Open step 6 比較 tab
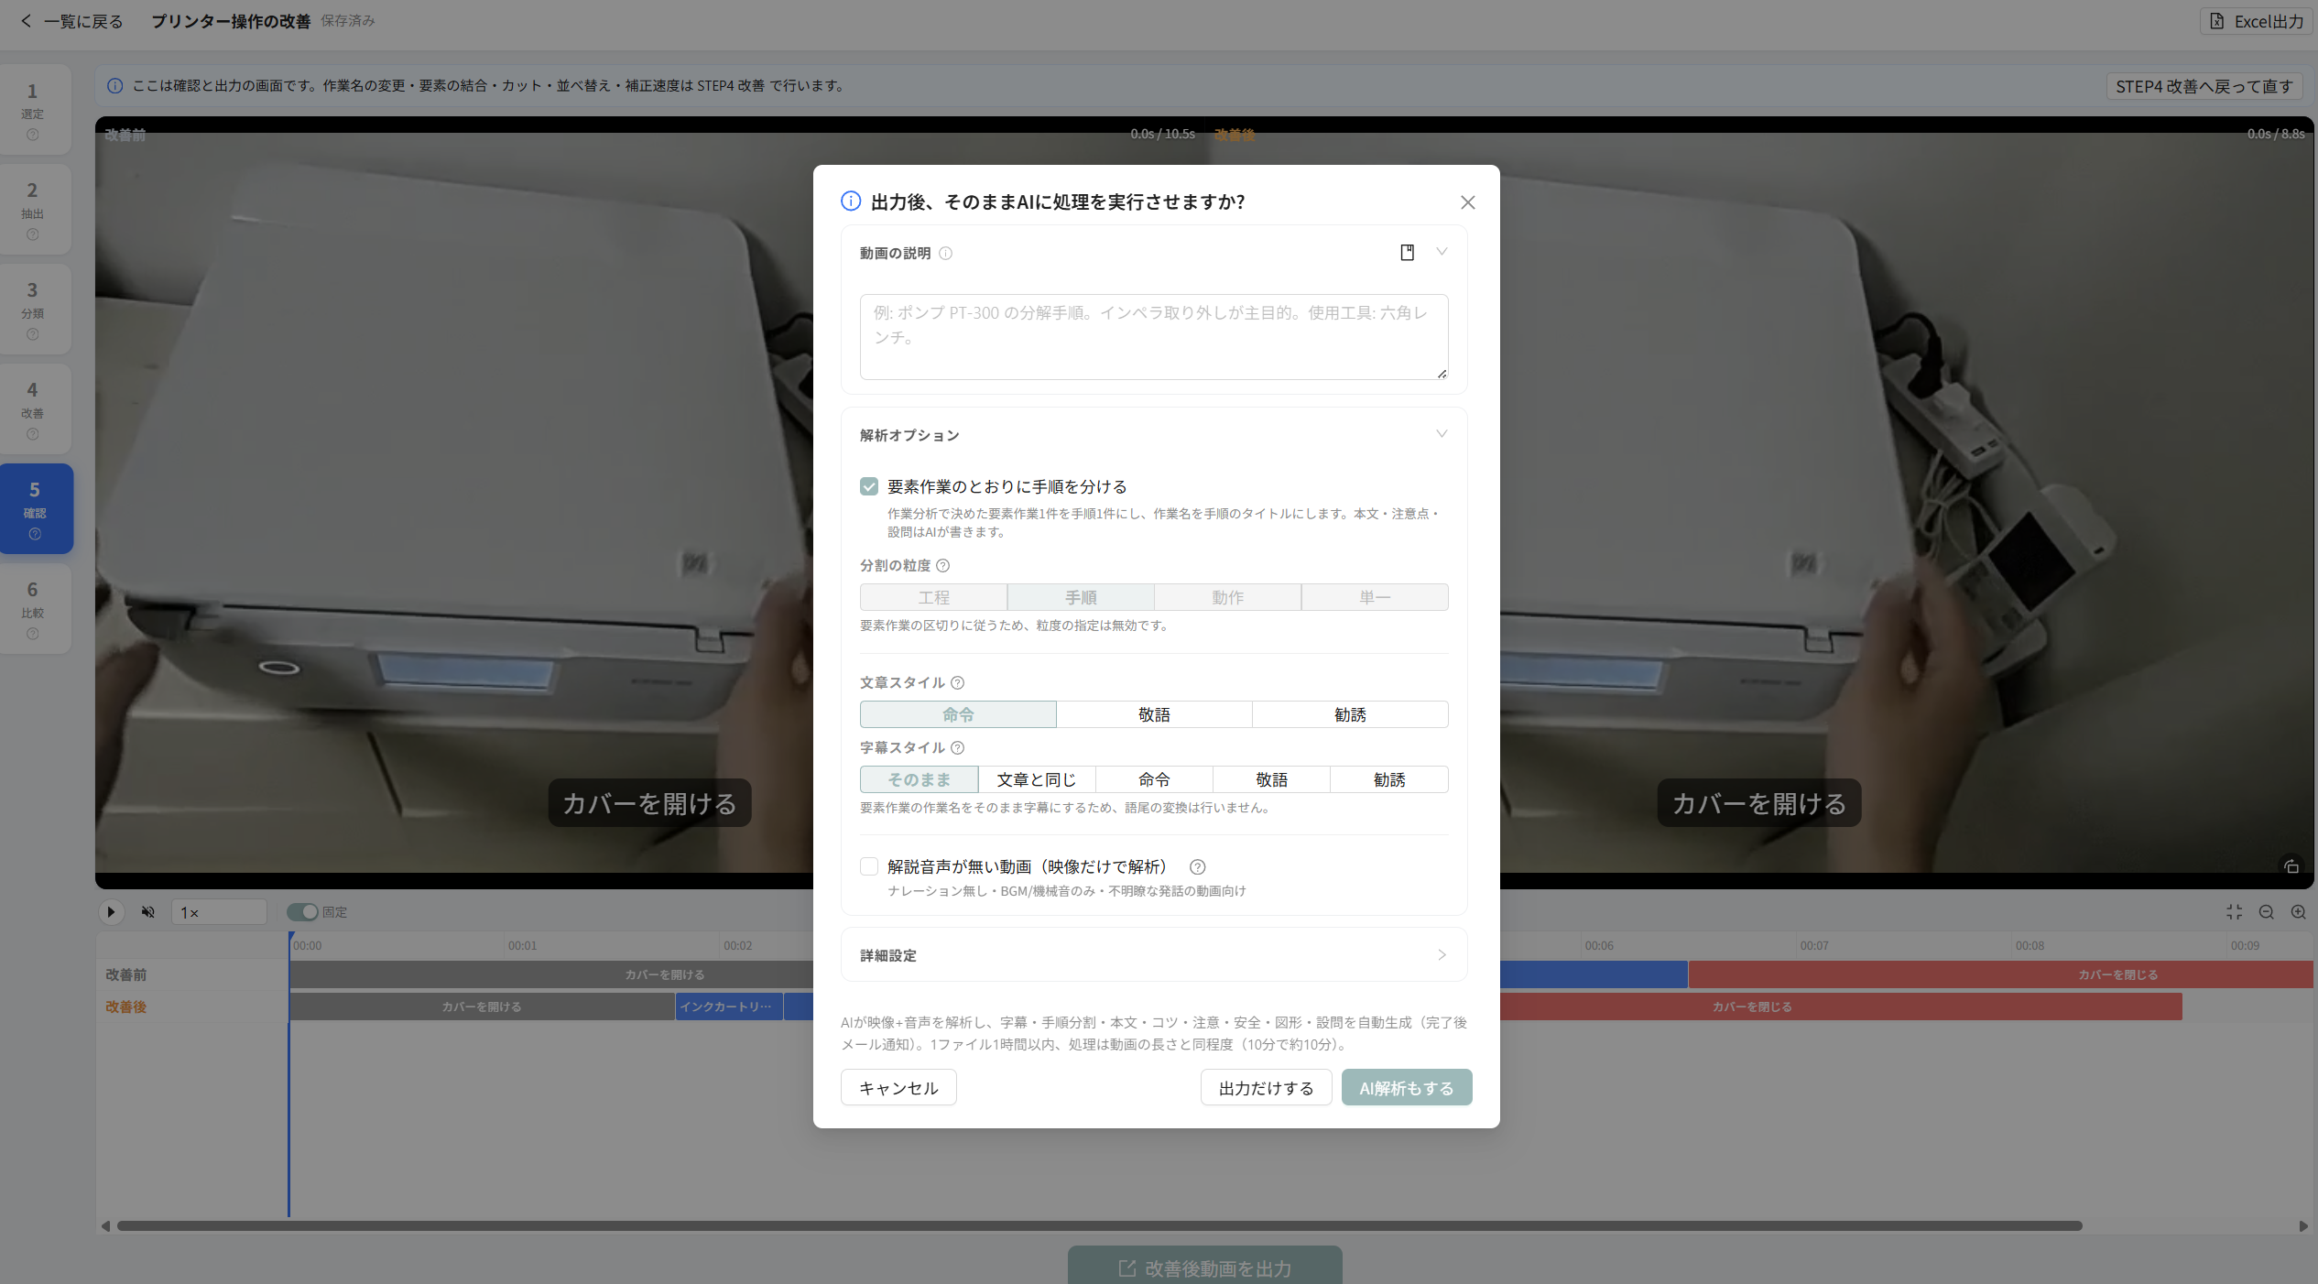Screen dimensions: 2318x1284 pos(34,608)
